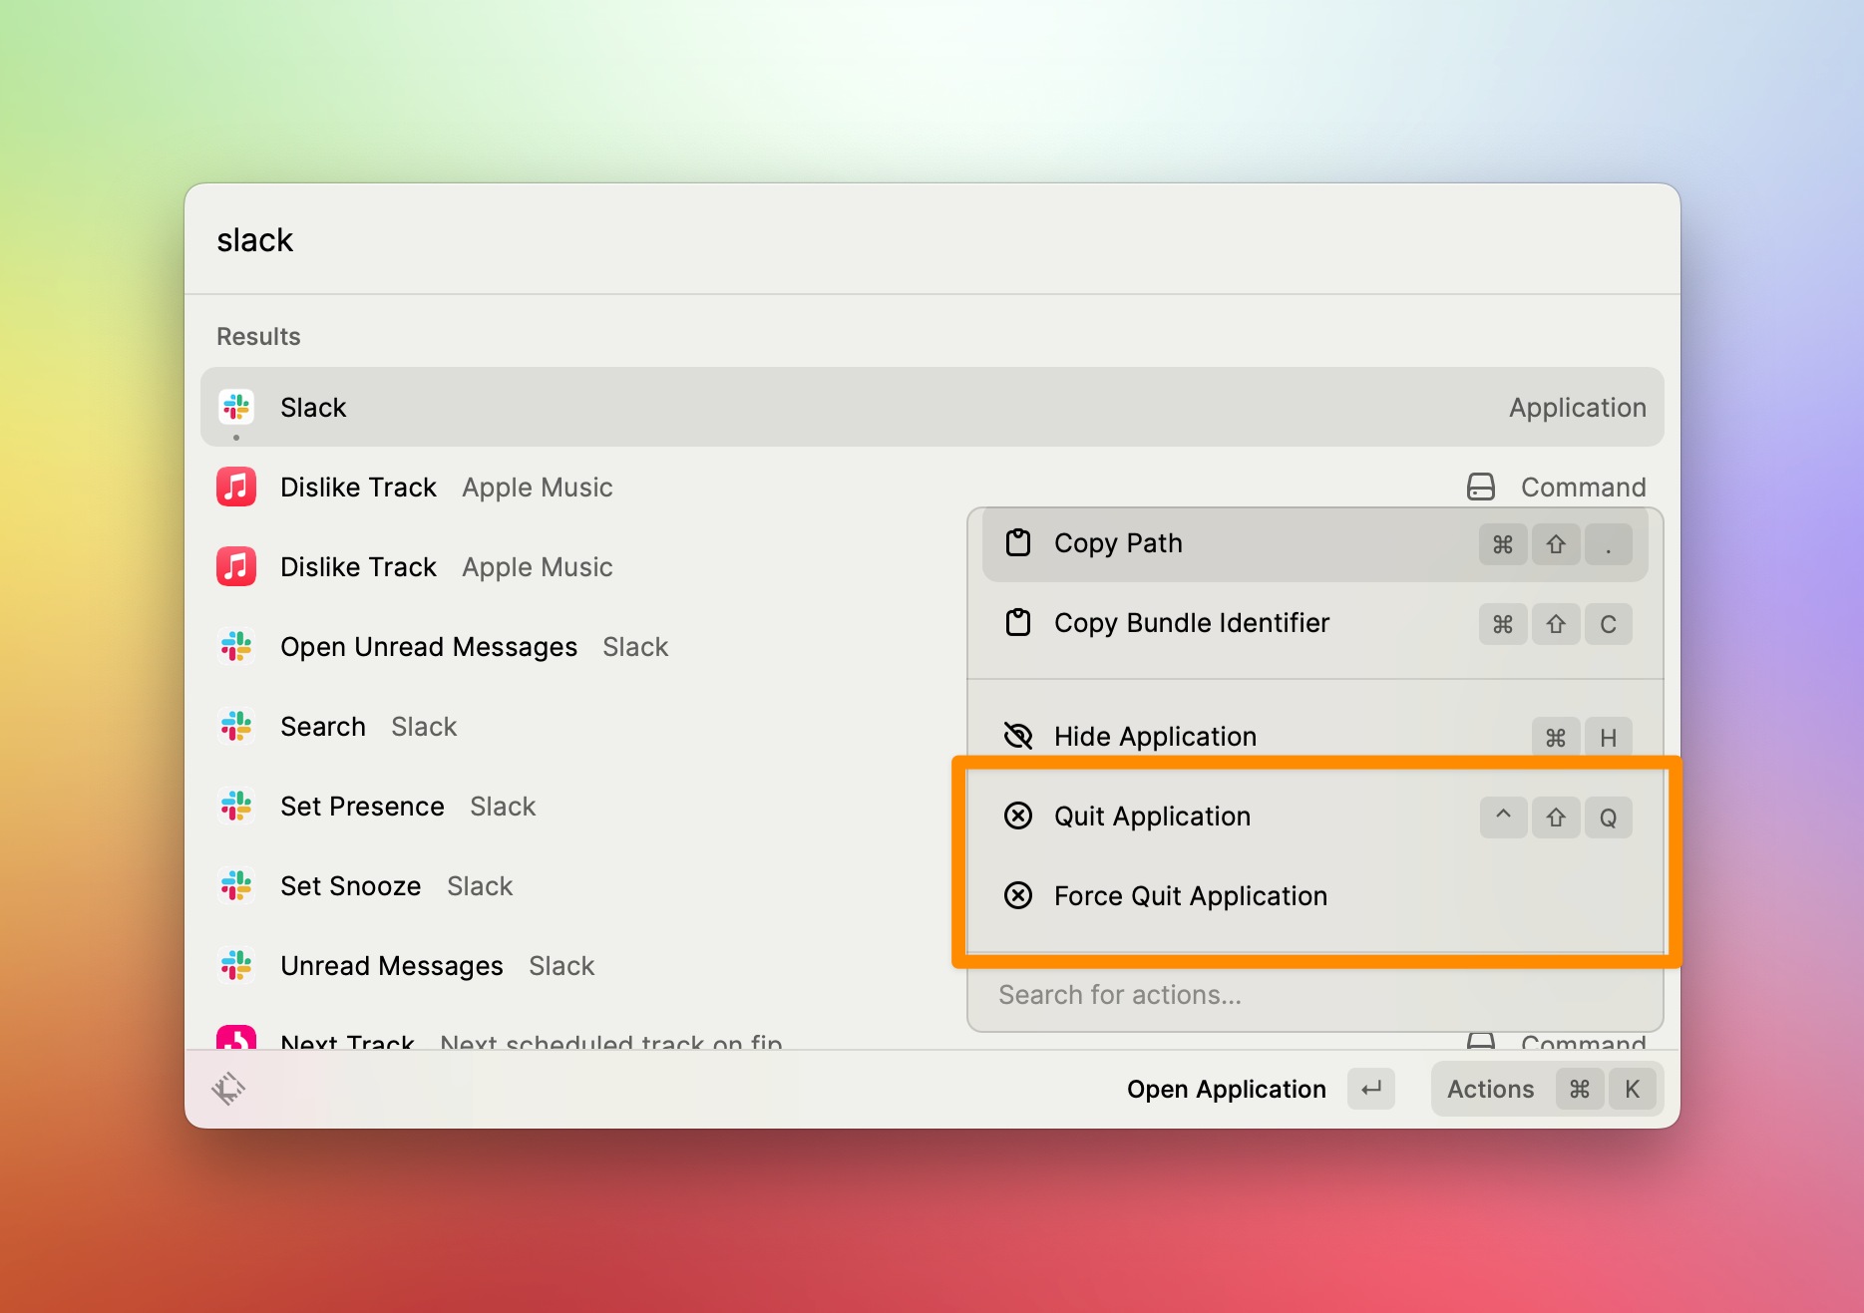Click the Raycast logo icon in bottom bar
The width and height of the screenshot is (1864, 1313).
[228, 1089]
